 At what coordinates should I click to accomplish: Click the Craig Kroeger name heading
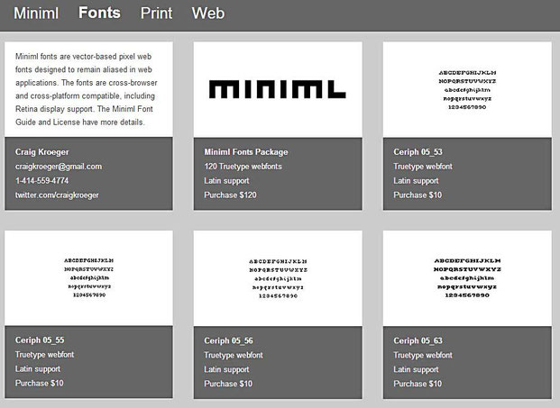pyautogui.click(x=41, y=152)
